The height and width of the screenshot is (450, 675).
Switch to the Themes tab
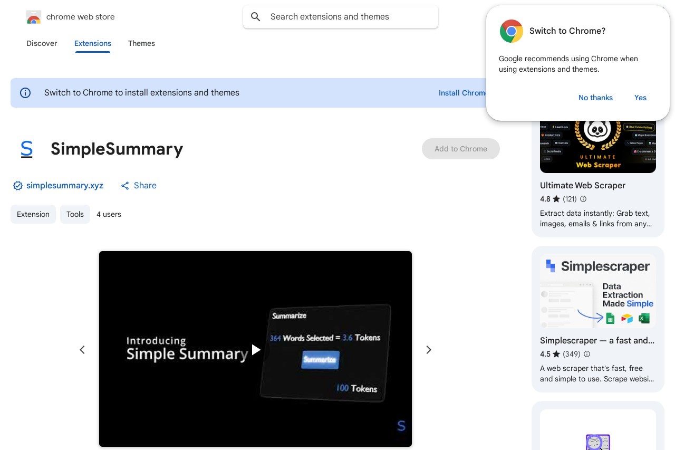click(141, 43)
